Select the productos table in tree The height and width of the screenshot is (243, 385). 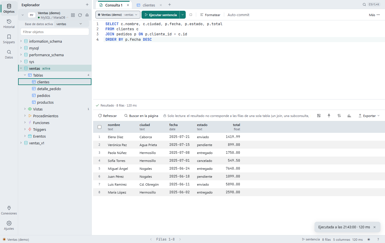coord(55,102)
